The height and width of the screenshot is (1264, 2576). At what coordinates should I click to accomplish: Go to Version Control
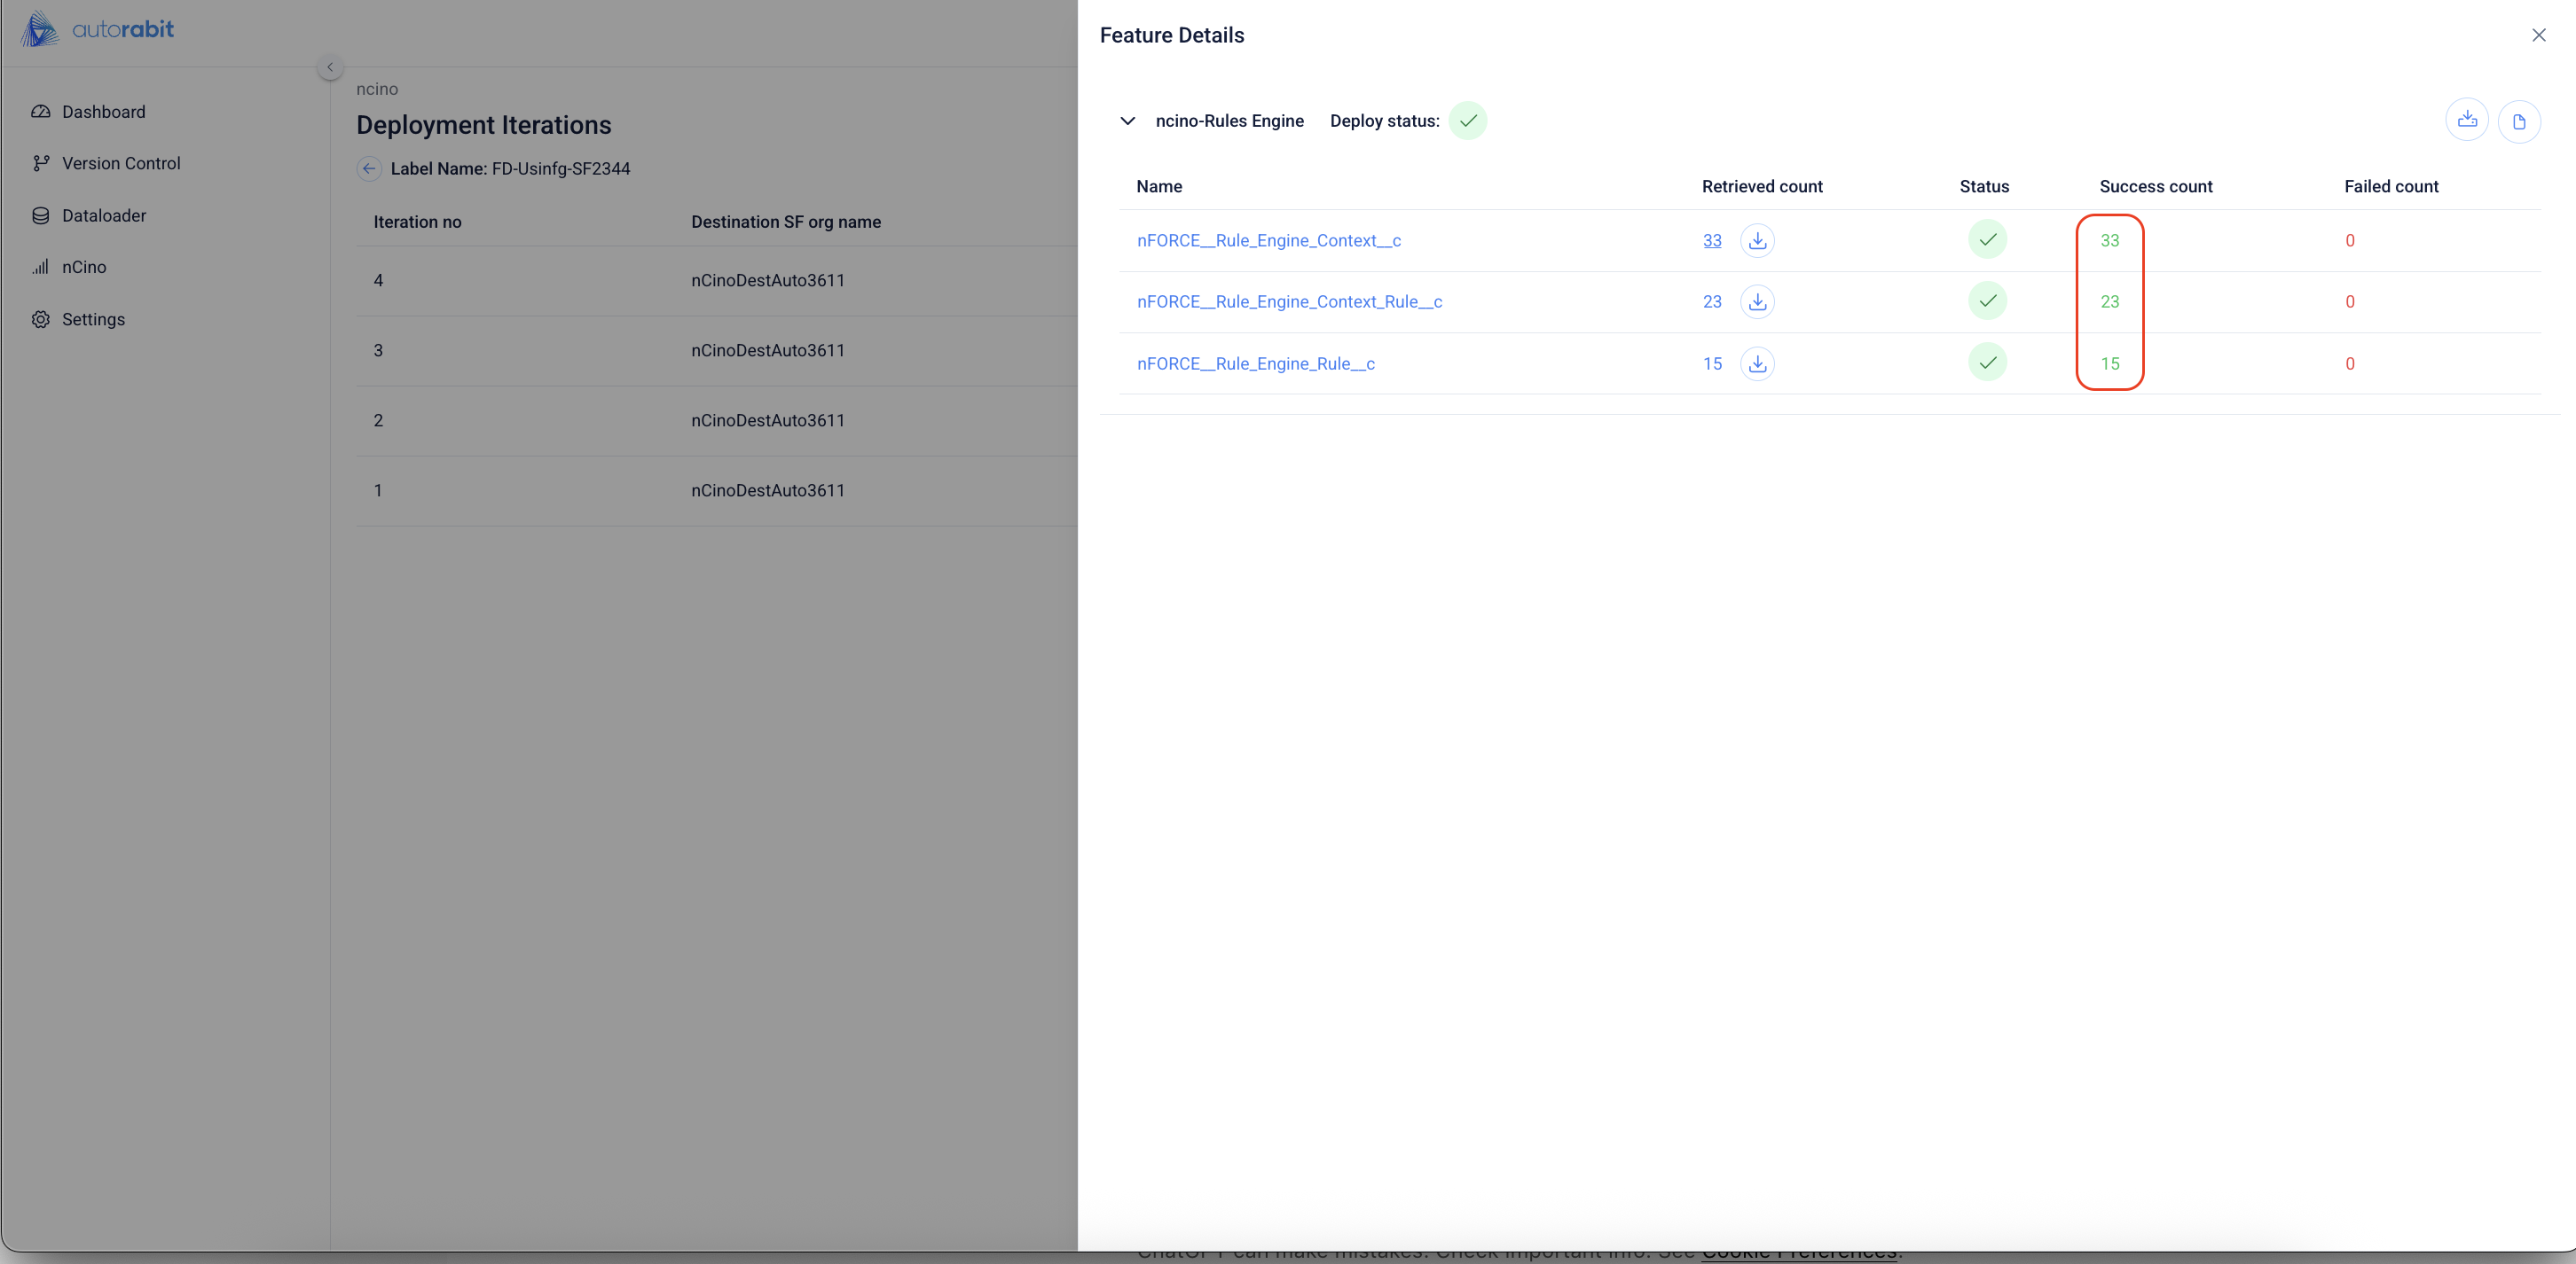[x=120, y=163]
